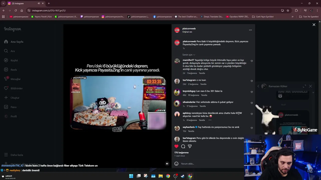Click the payasitazingg video thumbnail
The width and height of the screenshot is (321, 180).
click(x=118, y=103)
